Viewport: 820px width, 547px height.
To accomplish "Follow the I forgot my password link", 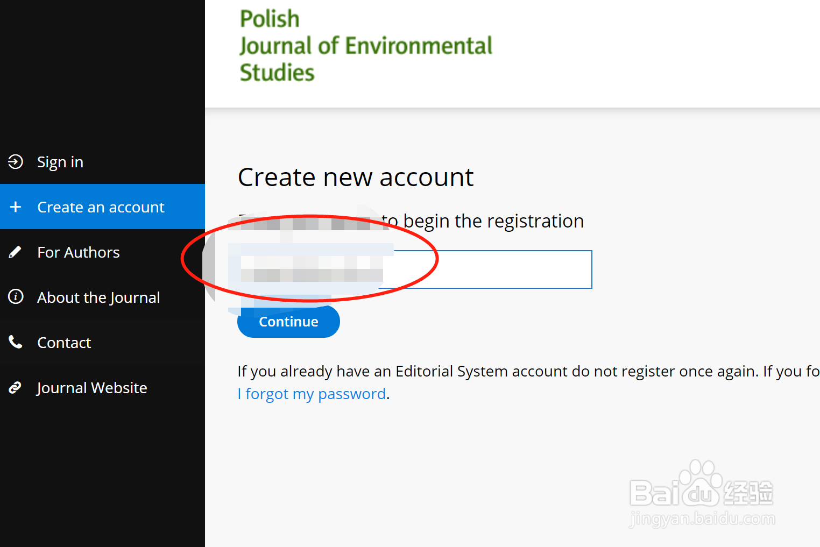I will (x=312, y=394).
